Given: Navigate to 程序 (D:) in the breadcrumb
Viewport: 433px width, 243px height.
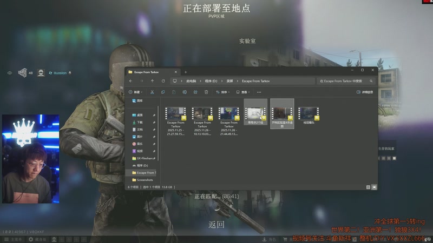Looking at the screenshot, I should [x=211, y=81].
